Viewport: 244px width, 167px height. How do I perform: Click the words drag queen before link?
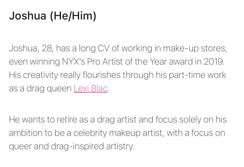click(x=49, y=88)
